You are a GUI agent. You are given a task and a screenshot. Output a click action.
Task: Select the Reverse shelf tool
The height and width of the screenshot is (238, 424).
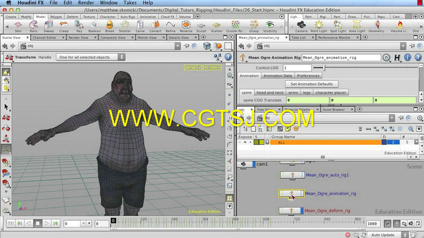(186, 27)
